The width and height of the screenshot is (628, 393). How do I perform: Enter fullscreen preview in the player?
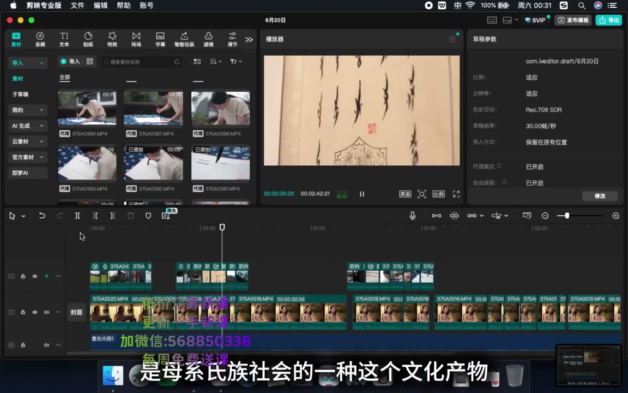pos(456,194)
